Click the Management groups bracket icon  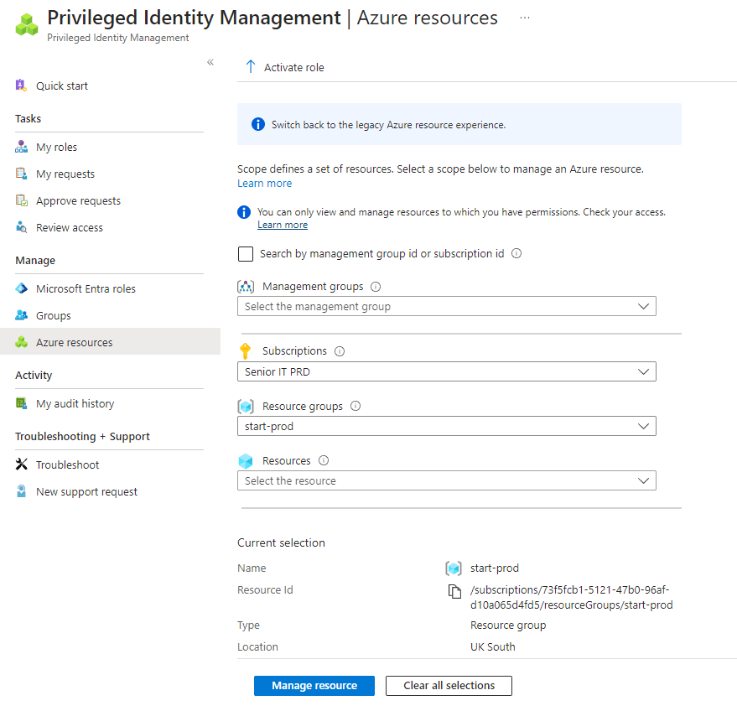pos(246,287)
